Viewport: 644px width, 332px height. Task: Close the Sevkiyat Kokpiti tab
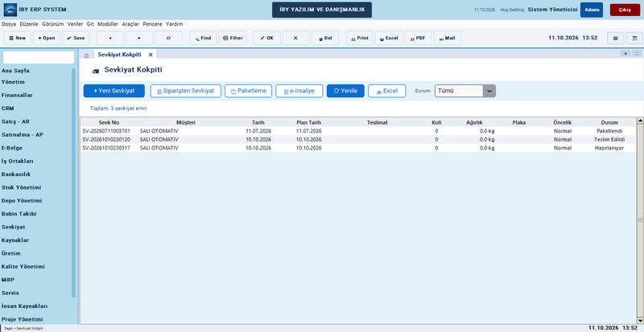point(151,55)
